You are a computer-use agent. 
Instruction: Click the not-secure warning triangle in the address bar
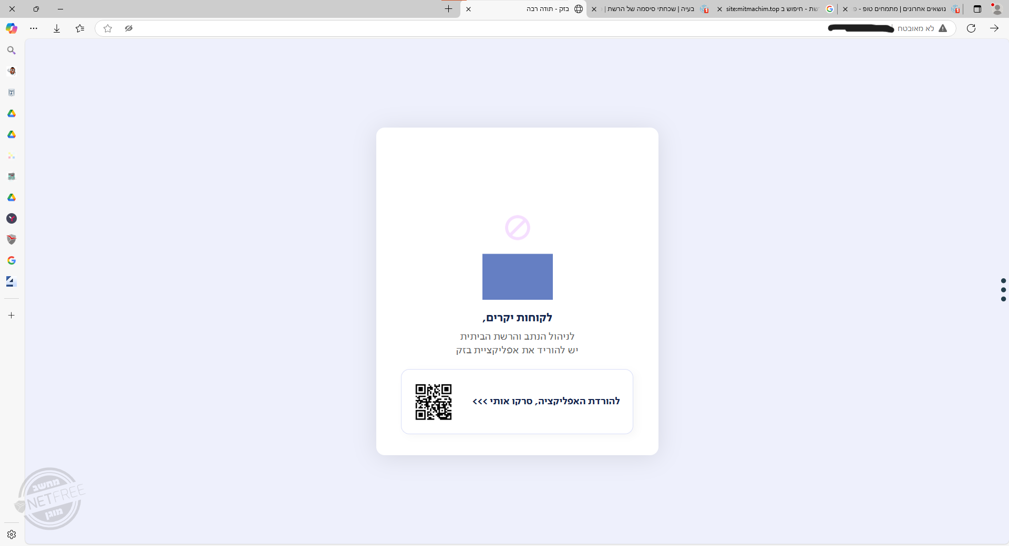click(943, 28)
